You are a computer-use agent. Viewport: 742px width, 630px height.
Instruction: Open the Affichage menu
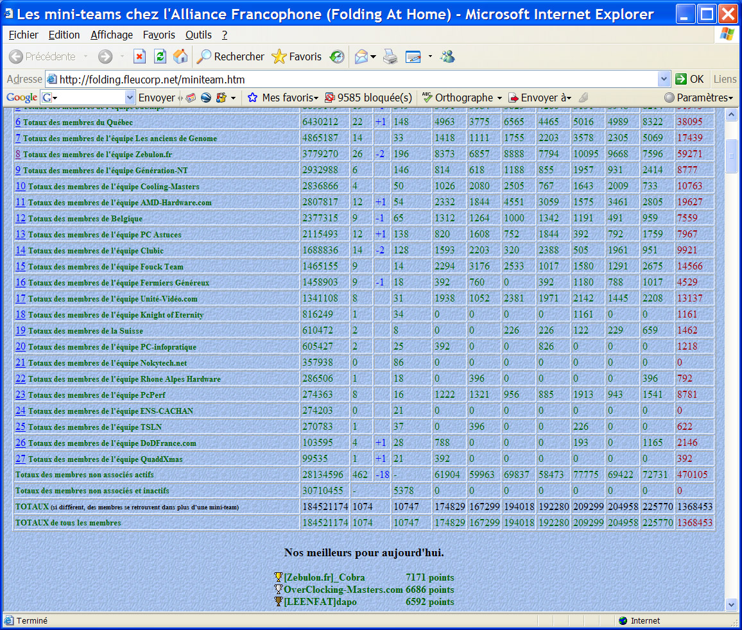112,35
